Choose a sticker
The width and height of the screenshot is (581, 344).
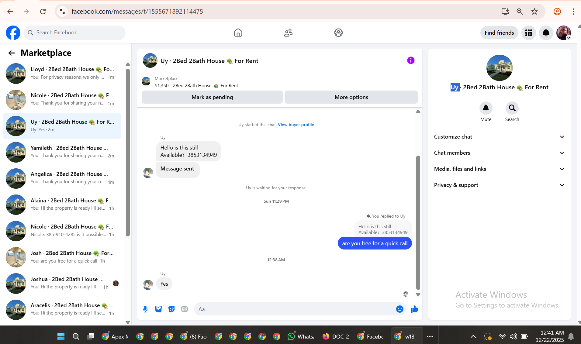[x=171, y=309]
